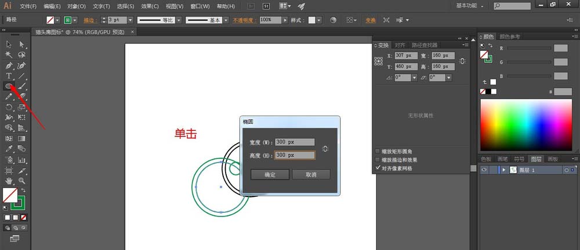Select the Paintbrush tool
The height and width of the screenshot is (250, 580).
click(x=21, y=86)
